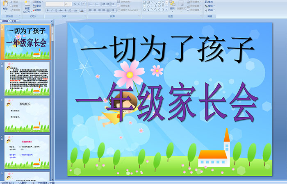Screen dimensions: 287x184
Task: Delete the slide with the 删除 icon
Action: (x=34, y=10)
